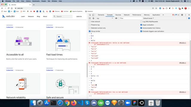
Task: Expand the 'x is not defined' error
Action: [91, 63]
